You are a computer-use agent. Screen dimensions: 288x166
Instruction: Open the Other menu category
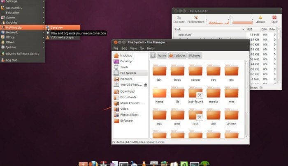coord(23,42)
